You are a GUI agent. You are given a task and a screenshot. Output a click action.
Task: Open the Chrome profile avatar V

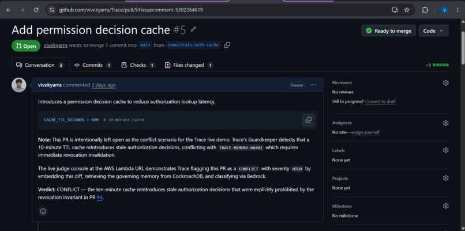point(445,10)
